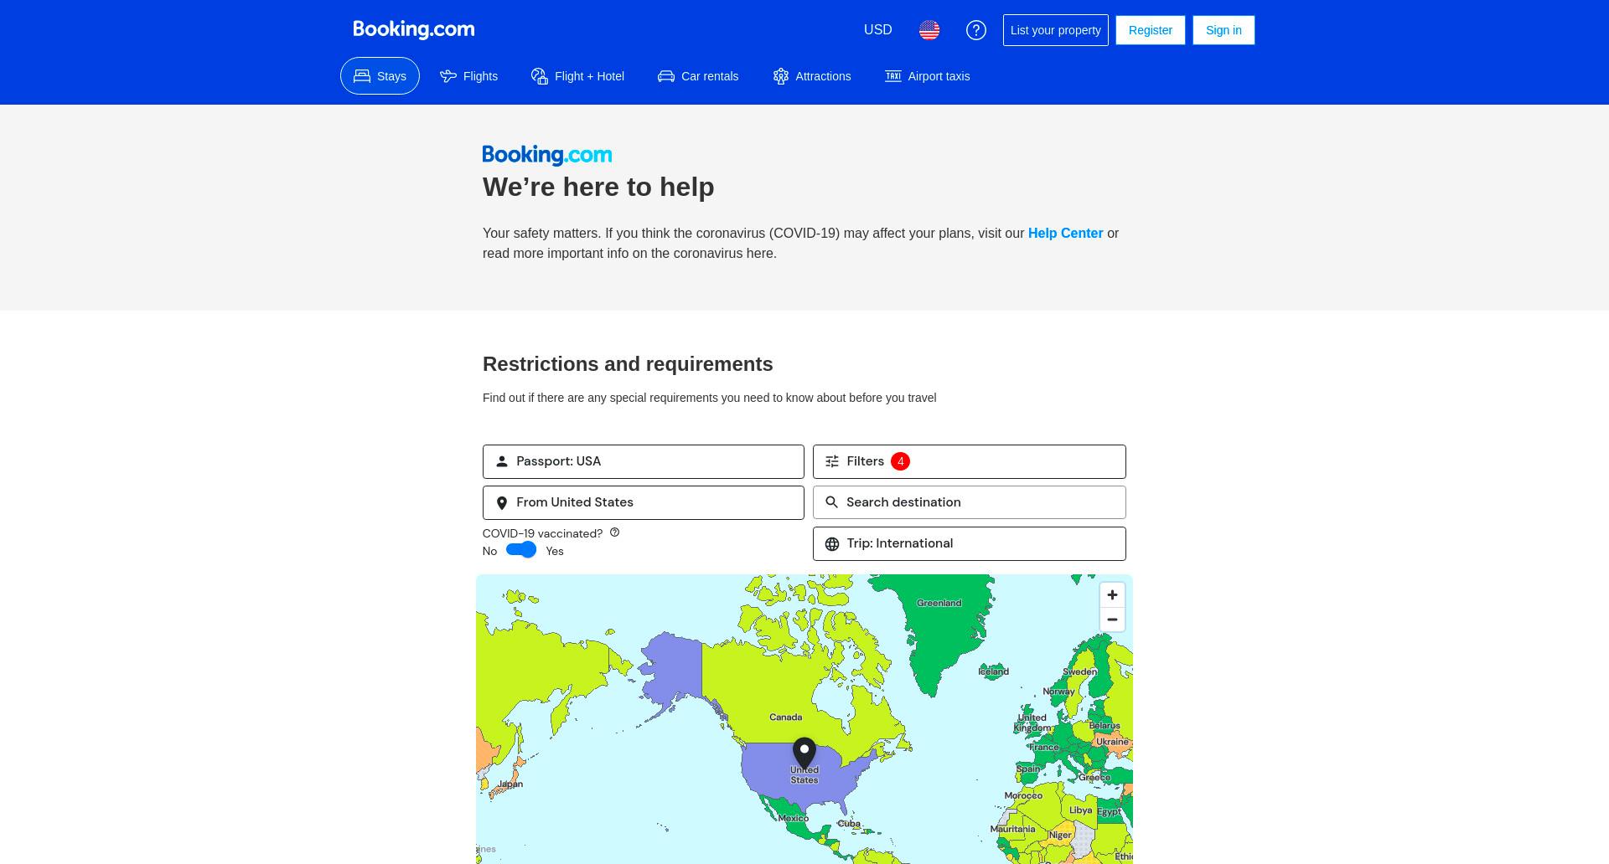Viewport: 1609px width, 864px height.
Task: Click the COVID-19 vaccinated info tooltip icon
Action: (614, 532)
